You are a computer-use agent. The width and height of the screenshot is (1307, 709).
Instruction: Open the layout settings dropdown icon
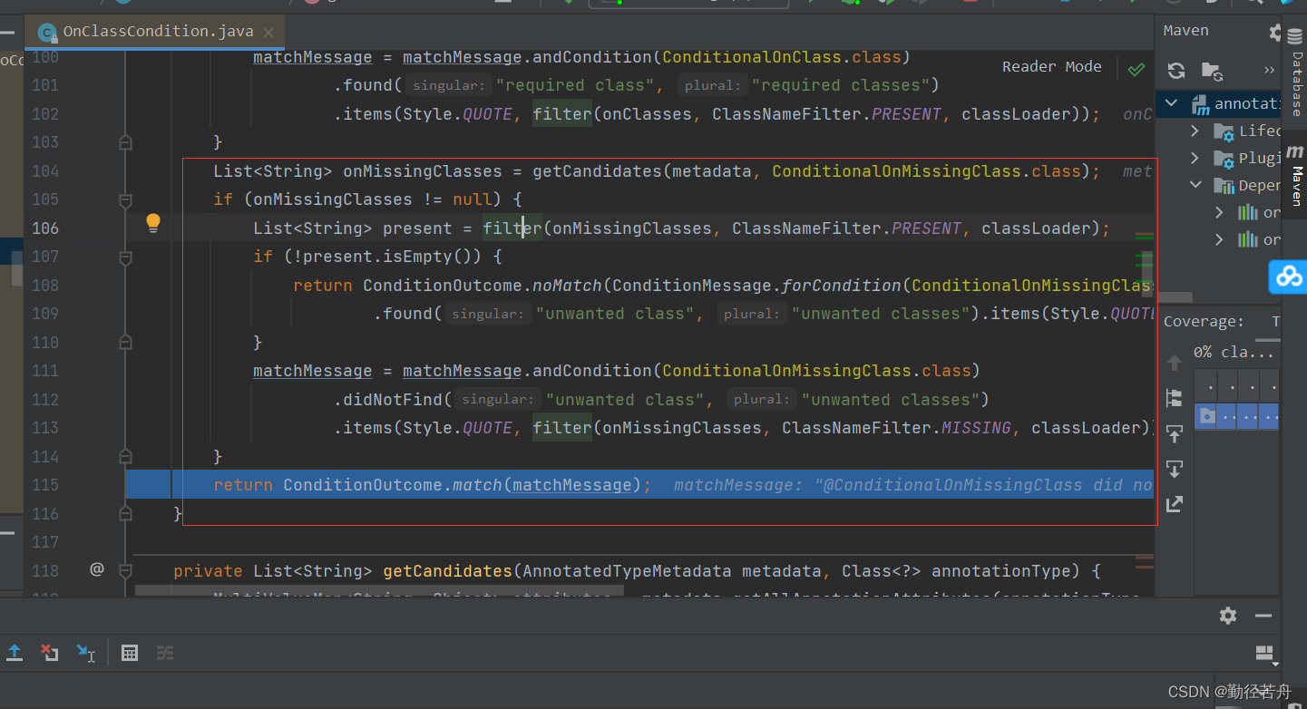[x=1265, y=654]
